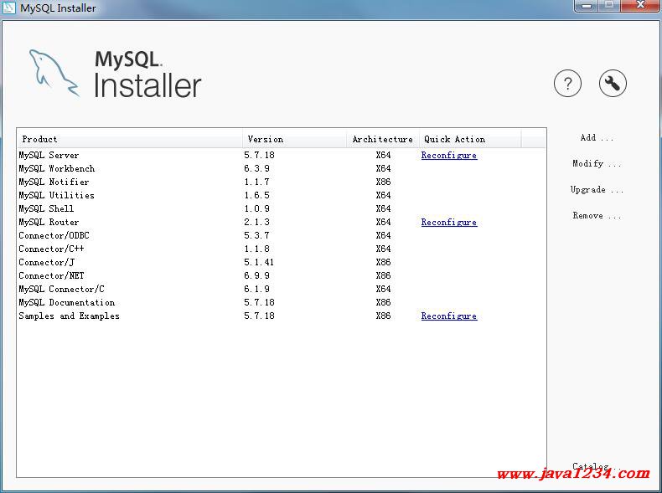Close the MySQL Installer window

coord(641,6)
